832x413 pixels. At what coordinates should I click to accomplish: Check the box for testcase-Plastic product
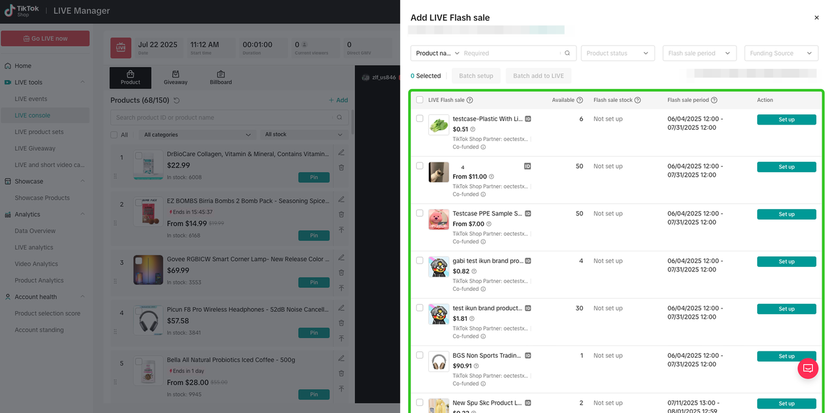(x=420, y=119)
